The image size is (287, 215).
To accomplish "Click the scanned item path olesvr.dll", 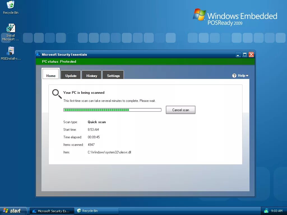I will [x=110, y=152].
